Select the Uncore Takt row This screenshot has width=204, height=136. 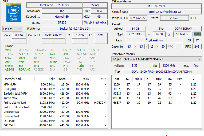[x=55, y=116]
